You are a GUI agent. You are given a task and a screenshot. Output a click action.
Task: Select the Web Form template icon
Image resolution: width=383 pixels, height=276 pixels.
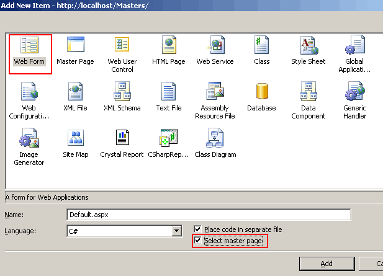point(29,46)
